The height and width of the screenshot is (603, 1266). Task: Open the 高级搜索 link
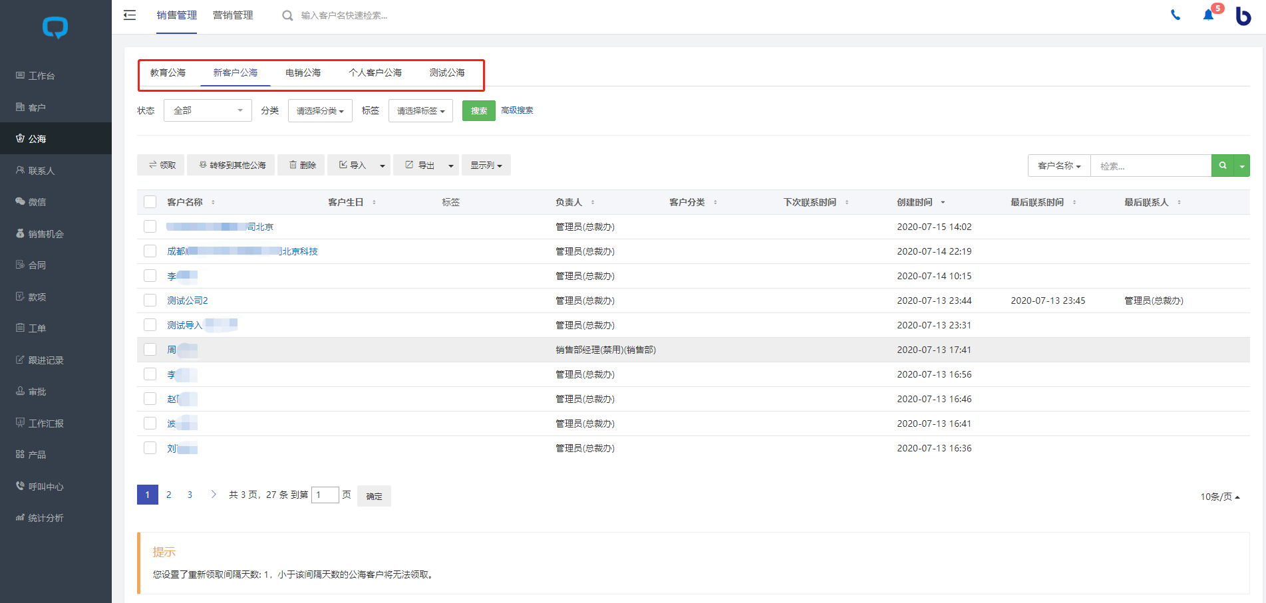(517, 110)
